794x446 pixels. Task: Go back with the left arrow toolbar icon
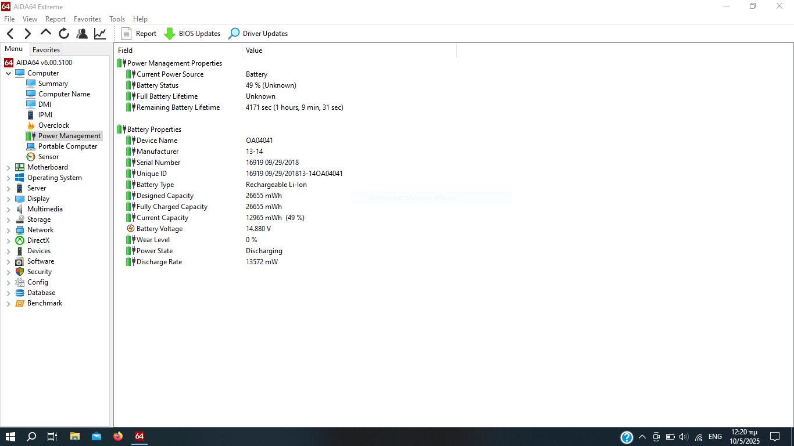click(10, 34)
